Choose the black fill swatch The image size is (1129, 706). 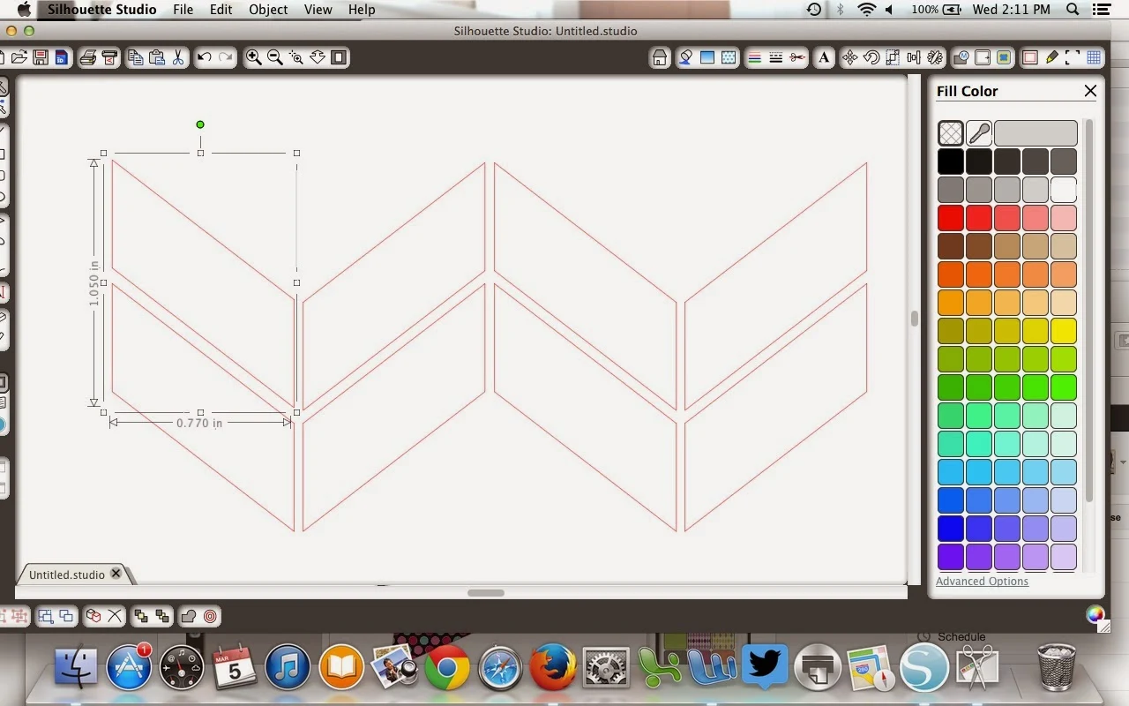click(951, 161)
